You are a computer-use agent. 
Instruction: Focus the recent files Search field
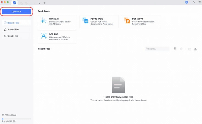157,49
